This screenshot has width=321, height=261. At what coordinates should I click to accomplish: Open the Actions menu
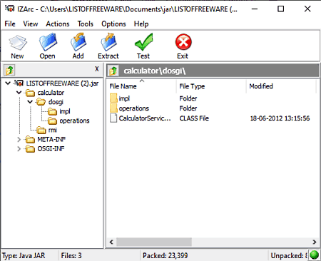58,24
